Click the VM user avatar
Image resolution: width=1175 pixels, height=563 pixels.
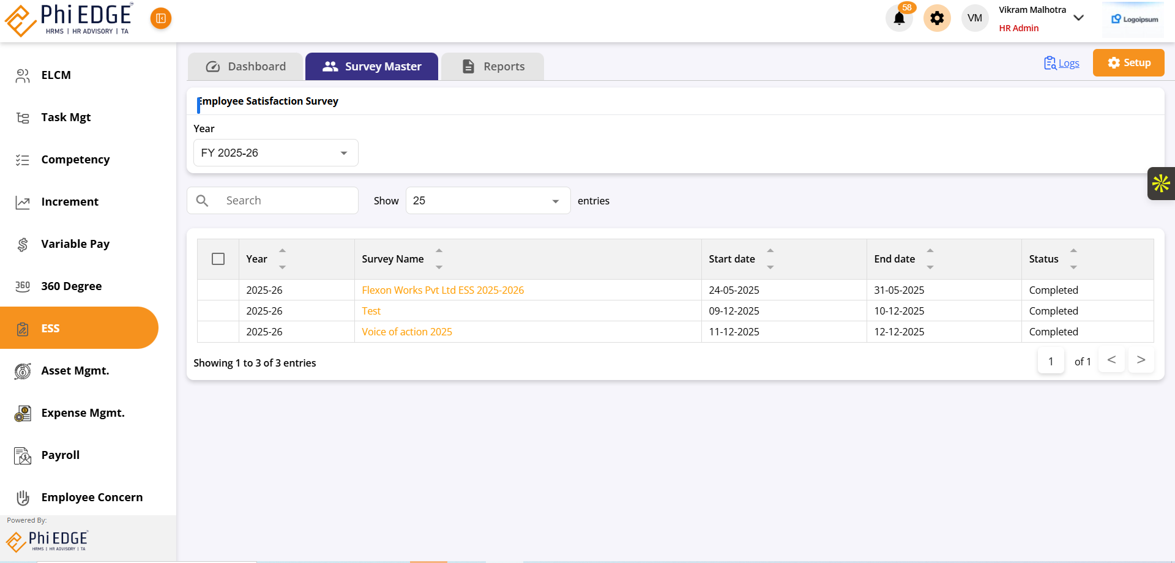tap(975, 18)
